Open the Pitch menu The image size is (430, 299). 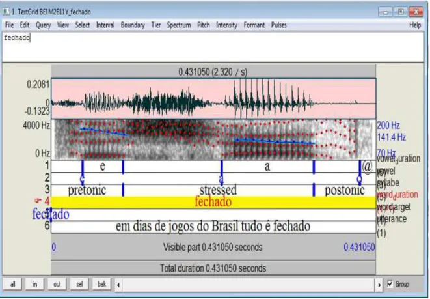[204, 25]
